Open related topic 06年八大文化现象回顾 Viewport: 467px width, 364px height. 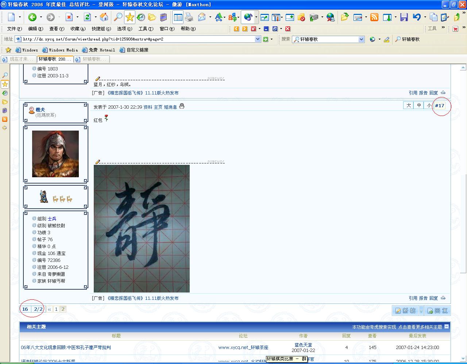[x=66, y=348]
